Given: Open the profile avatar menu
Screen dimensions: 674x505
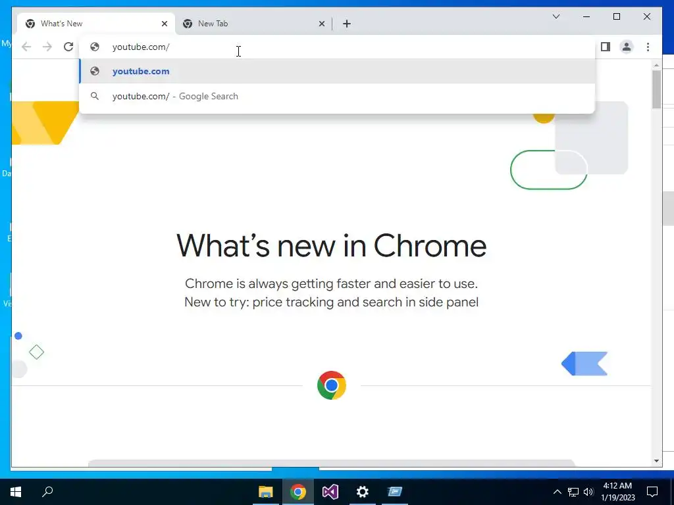Looking at the screenshot, I should tap(627, 47).
